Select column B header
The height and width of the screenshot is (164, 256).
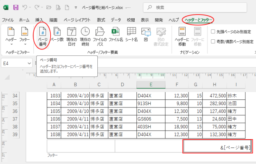click(x=75, y=85)
